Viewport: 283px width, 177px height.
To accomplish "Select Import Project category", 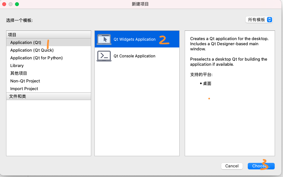I will [x=49, y=88].
